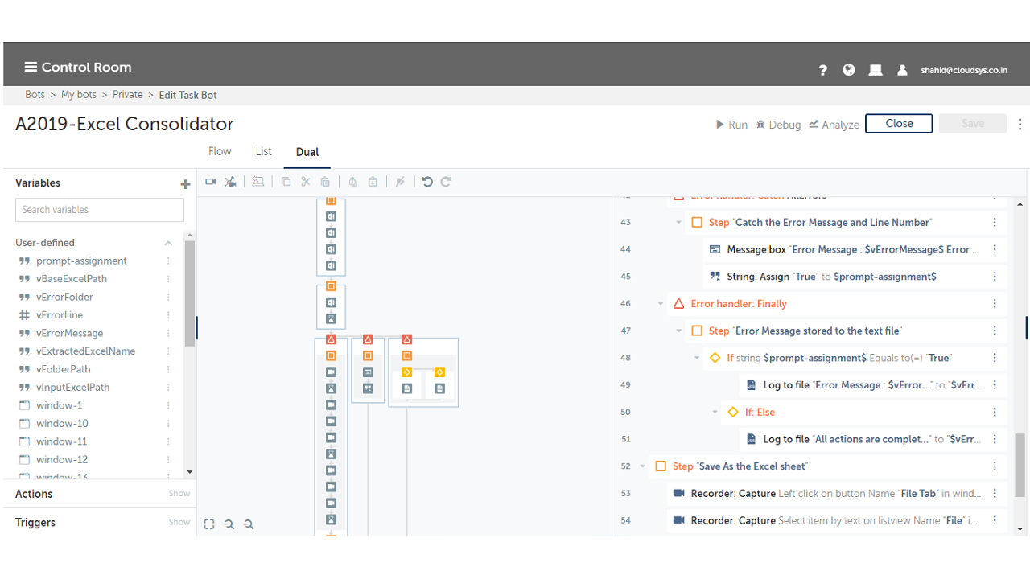Click the Start recording camera icon
1030x579 pixels.
(211, 182)
